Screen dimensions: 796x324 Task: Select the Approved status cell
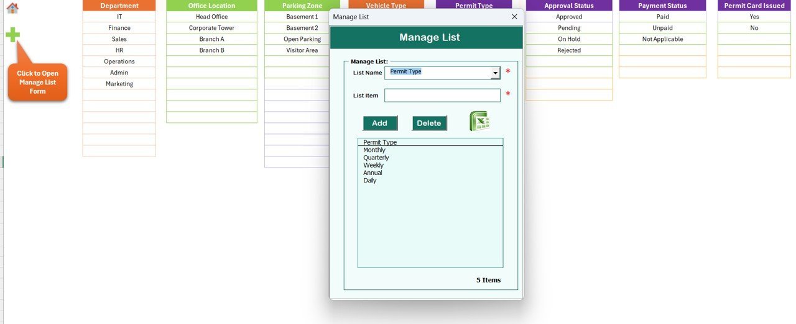(569, 17)
